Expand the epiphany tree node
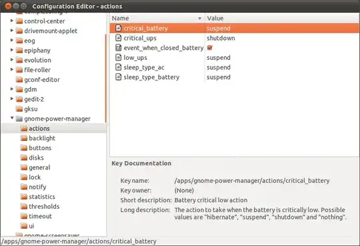Image resolution: width=360 pixels, height=246 pixels. click(x=12, y=50)
